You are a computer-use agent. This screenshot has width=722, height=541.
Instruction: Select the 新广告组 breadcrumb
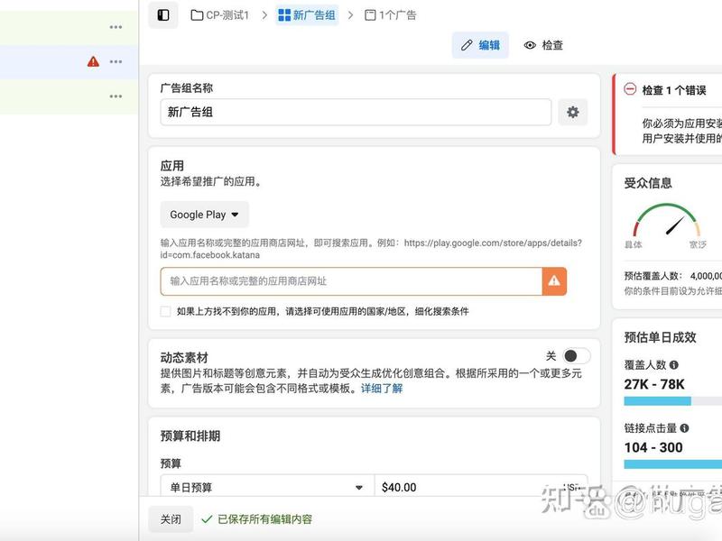click(x=307, y=15)
